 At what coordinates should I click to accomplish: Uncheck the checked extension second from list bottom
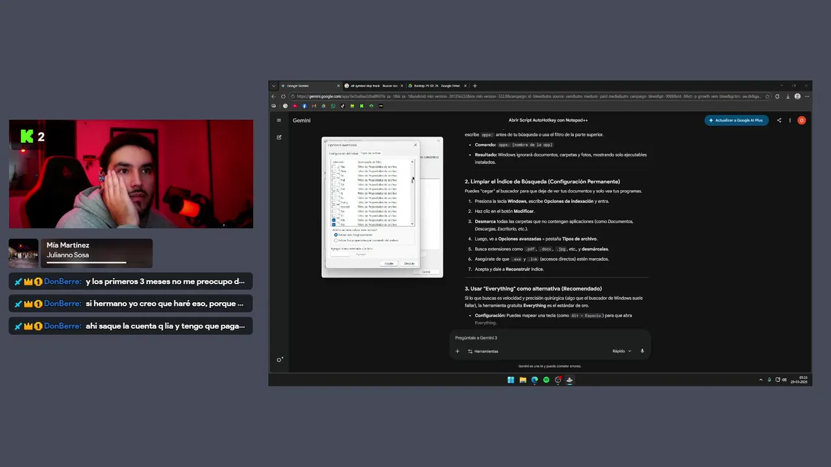(x=334, y=221)
